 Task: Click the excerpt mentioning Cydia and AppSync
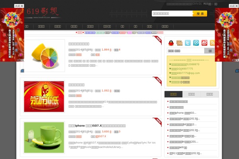pyautogui.click(x=112, y=145)
